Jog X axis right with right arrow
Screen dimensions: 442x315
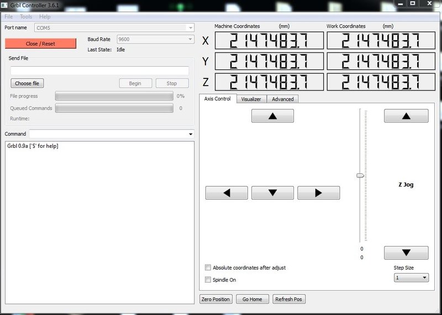click(319, 193)
